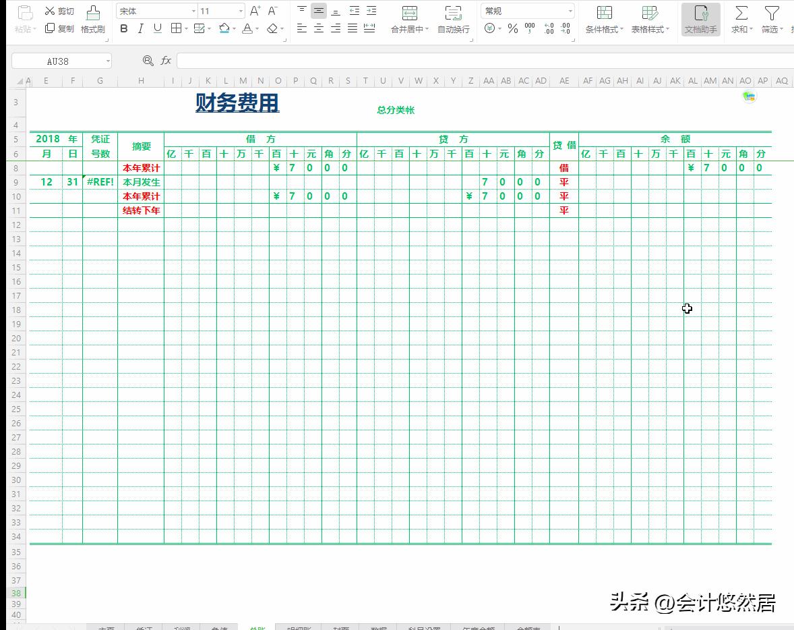Open the AutoSum (求和) function
The width and height of the screenshot is (794, 630).
[x=741, y=19]
